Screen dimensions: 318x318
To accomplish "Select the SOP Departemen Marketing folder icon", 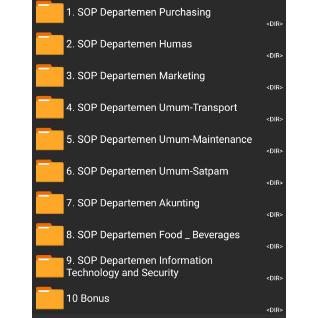I will (x=50, y=76).
